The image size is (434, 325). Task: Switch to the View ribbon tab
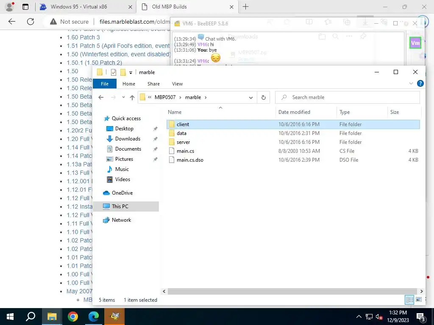(x=177, y=84)
